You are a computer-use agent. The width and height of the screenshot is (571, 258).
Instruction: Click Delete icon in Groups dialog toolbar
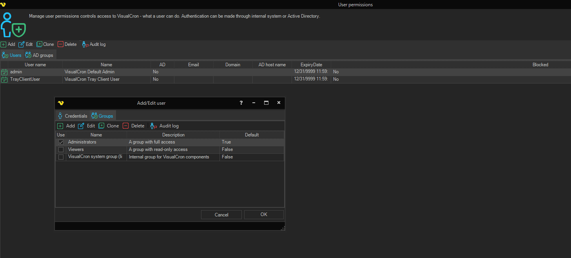click(x=126, y=126)
